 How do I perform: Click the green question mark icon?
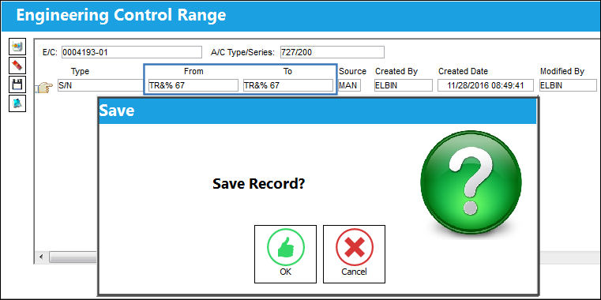click(471, 182)
